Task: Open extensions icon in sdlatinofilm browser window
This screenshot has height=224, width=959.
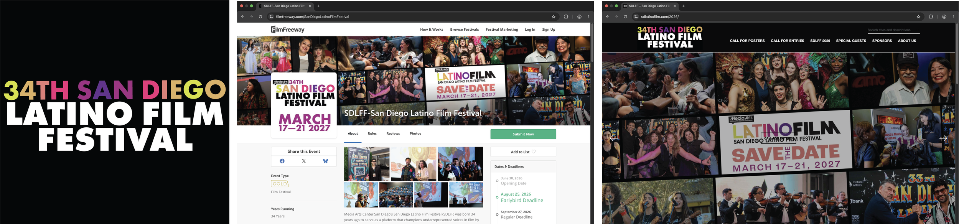Action: pos(931,16)
